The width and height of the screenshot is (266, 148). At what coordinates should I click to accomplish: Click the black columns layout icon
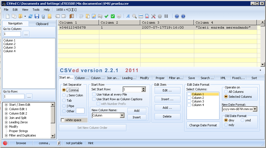166,16
